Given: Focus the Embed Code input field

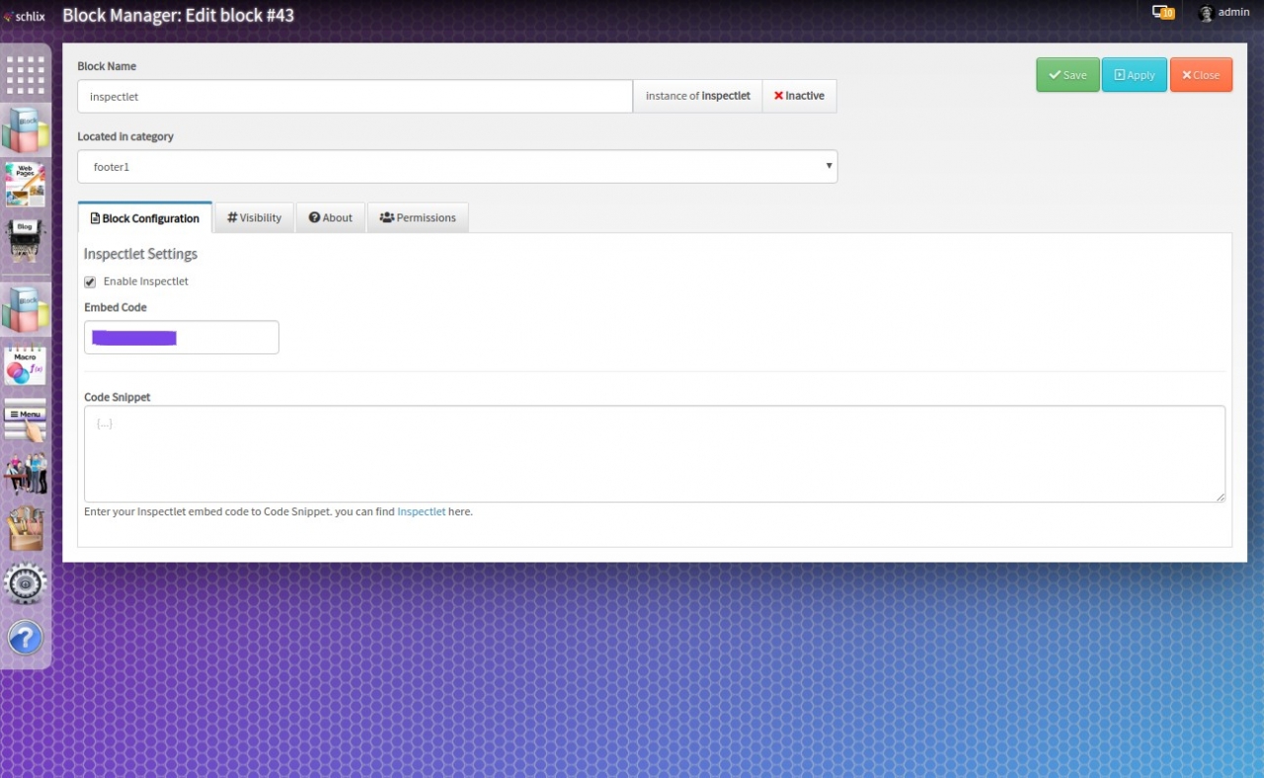Looking at the screenshot, I should point(182,337).
